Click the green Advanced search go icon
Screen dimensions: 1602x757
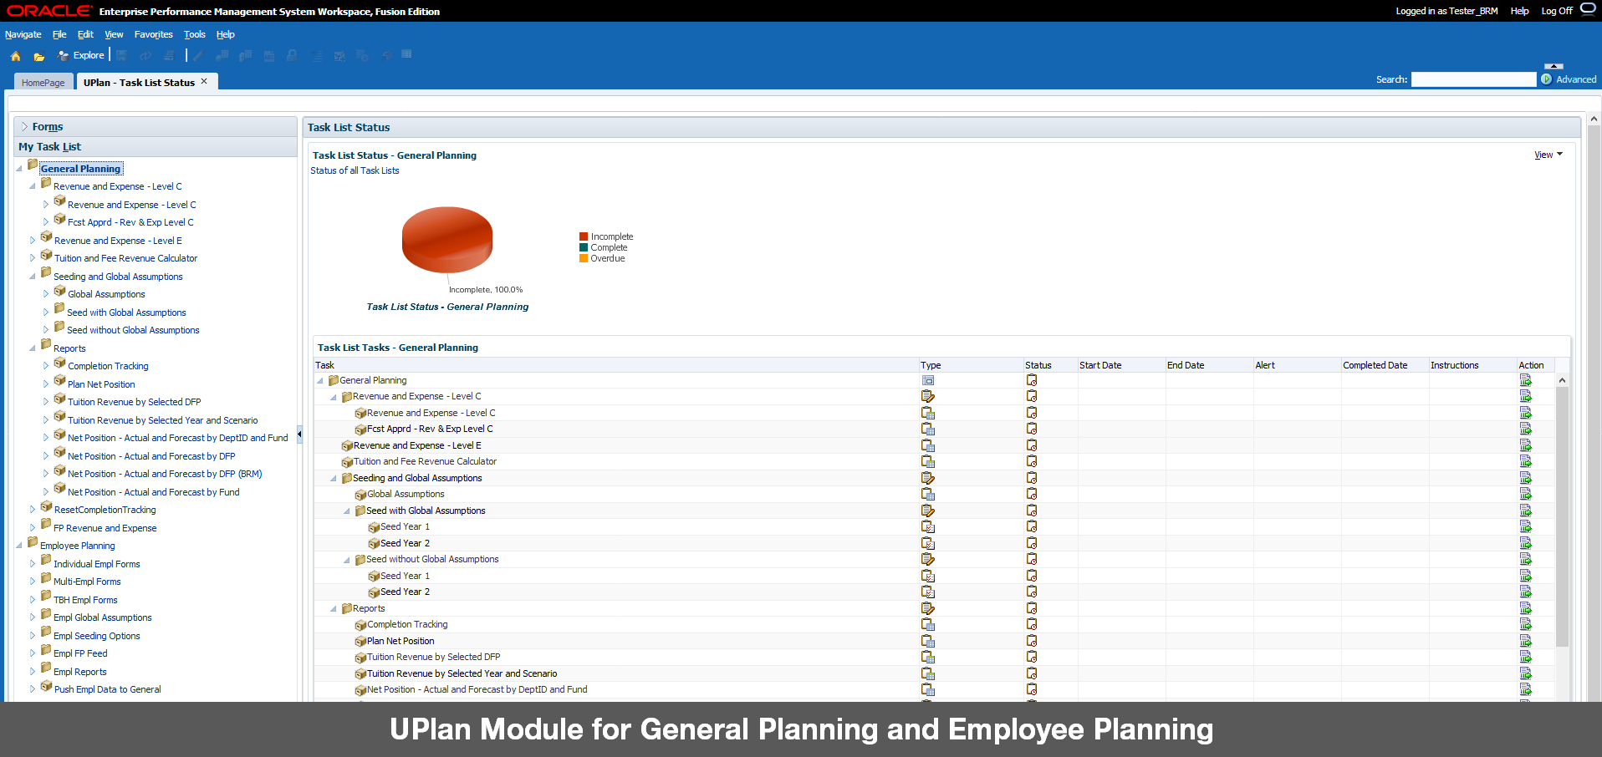click(x=1547, y=79)
